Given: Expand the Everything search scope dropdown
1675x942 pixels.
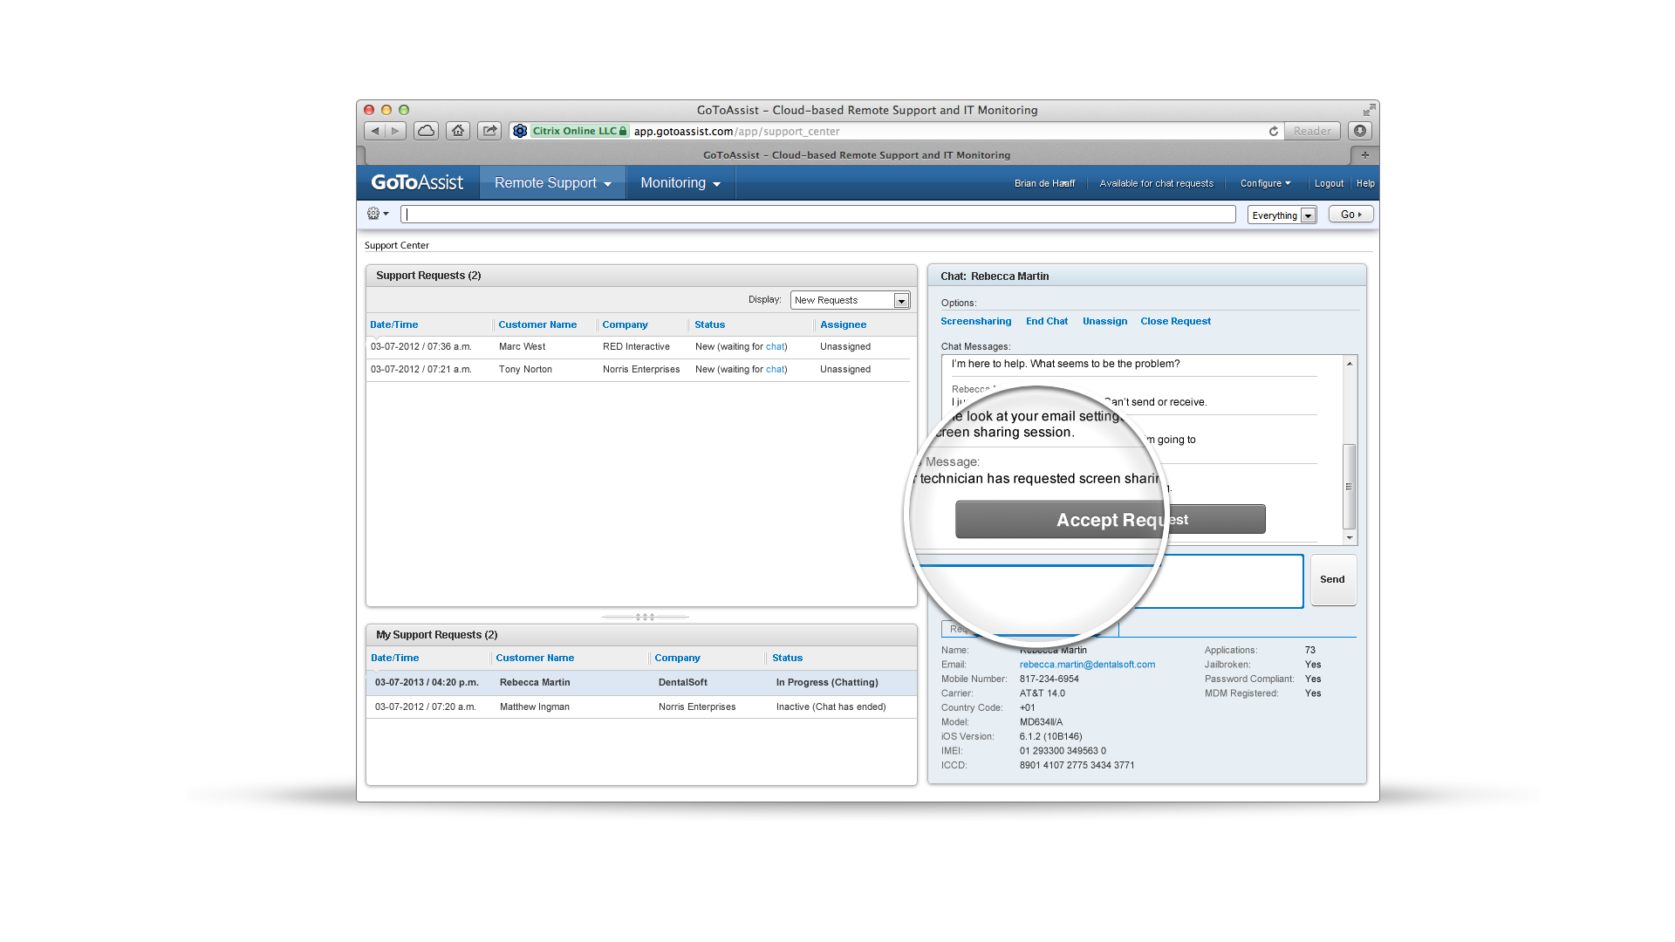Looking at the screenshot, I should (x=1308, y=215).
